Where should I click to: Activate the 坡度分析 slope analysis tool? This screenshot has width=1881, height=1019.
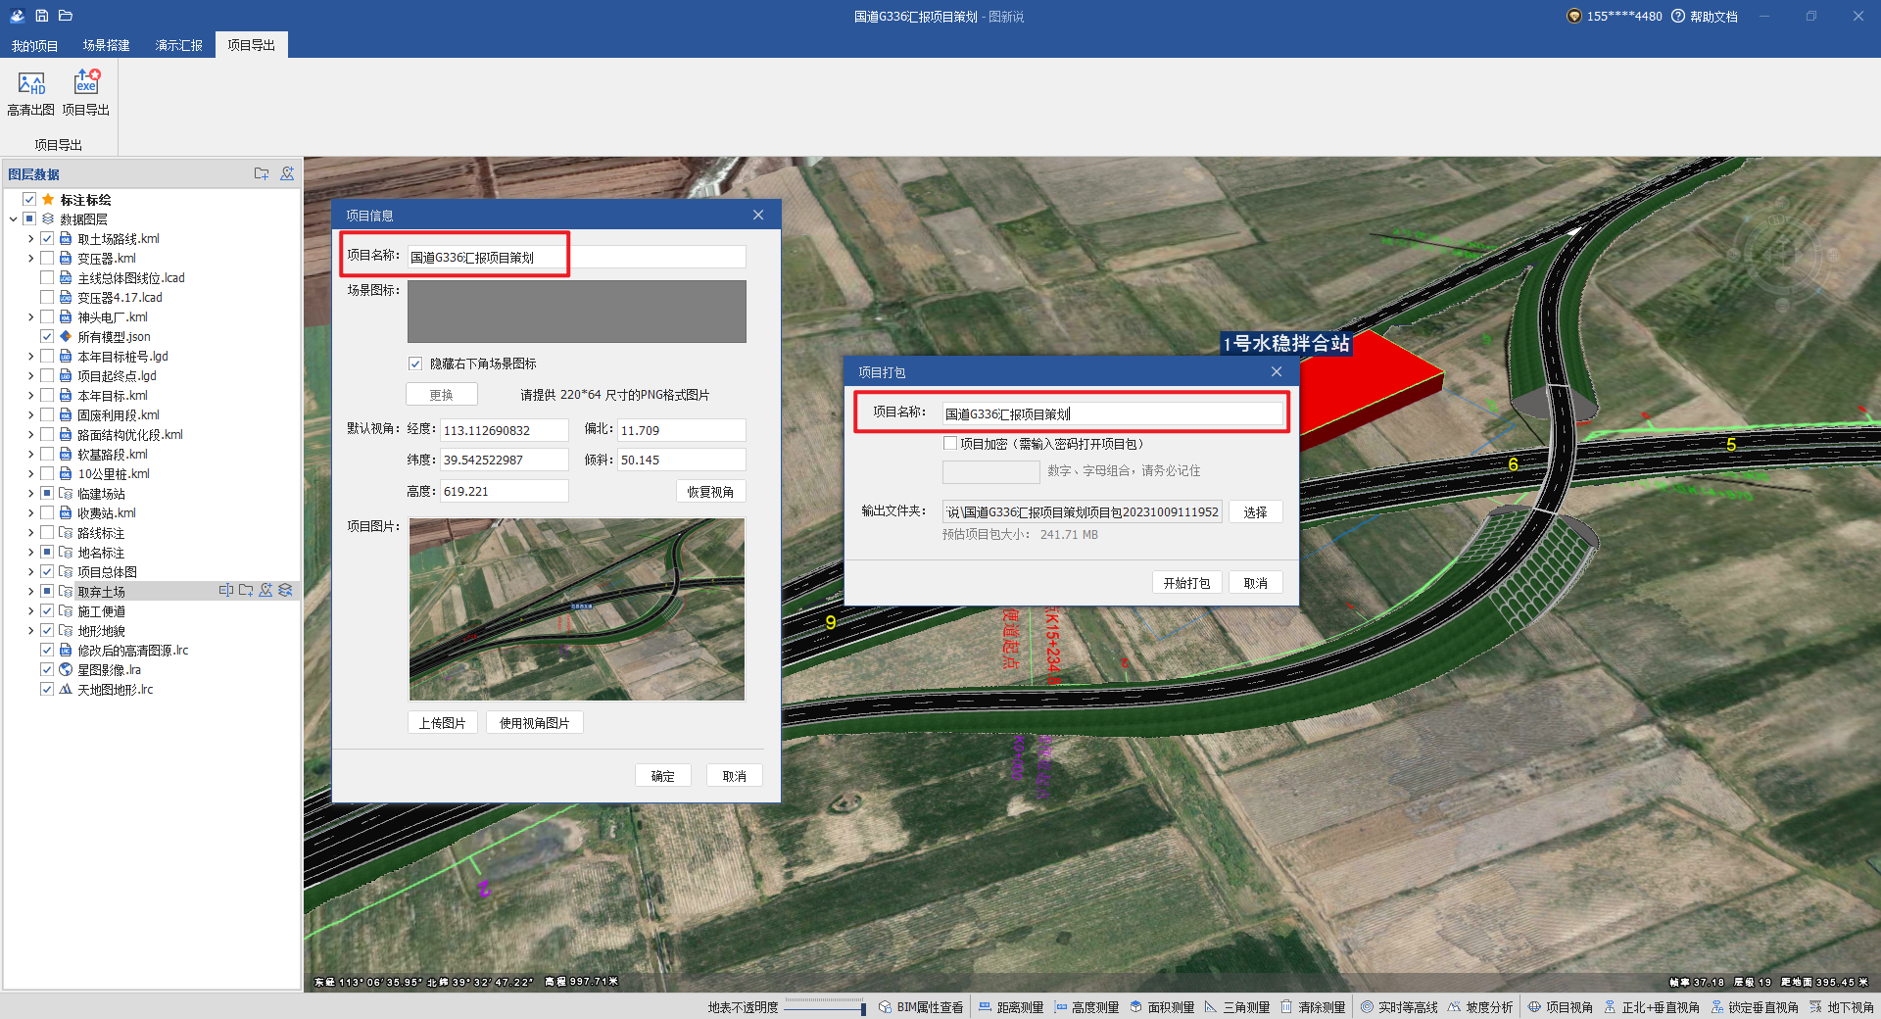click(1479, 1007)
